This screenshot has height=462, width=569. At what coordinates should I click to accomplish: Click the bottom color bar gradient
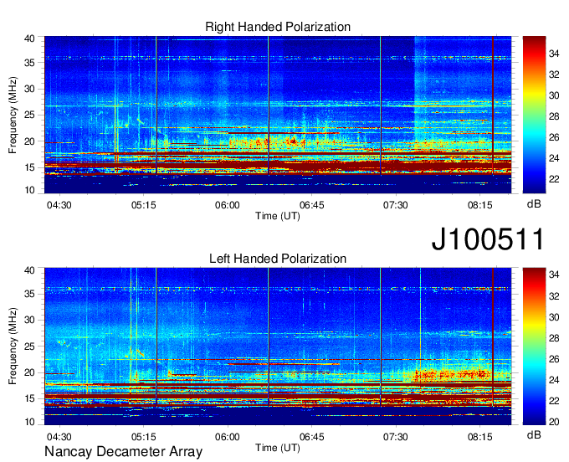tap(534, 346)
